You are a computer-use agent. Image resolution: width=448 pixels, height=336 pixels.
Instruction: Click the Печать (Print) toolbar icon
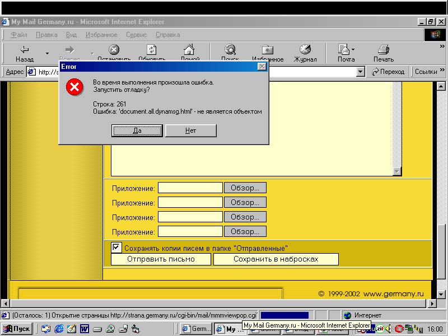point(383,50)
